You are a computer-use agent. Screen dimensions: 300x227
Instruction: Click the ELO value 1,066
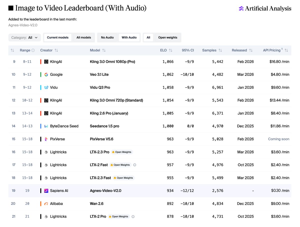point(168,62)
